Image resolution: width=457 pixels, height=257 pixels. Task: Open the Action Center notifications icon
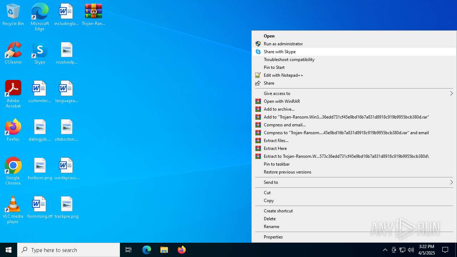[x=445, y=250]
